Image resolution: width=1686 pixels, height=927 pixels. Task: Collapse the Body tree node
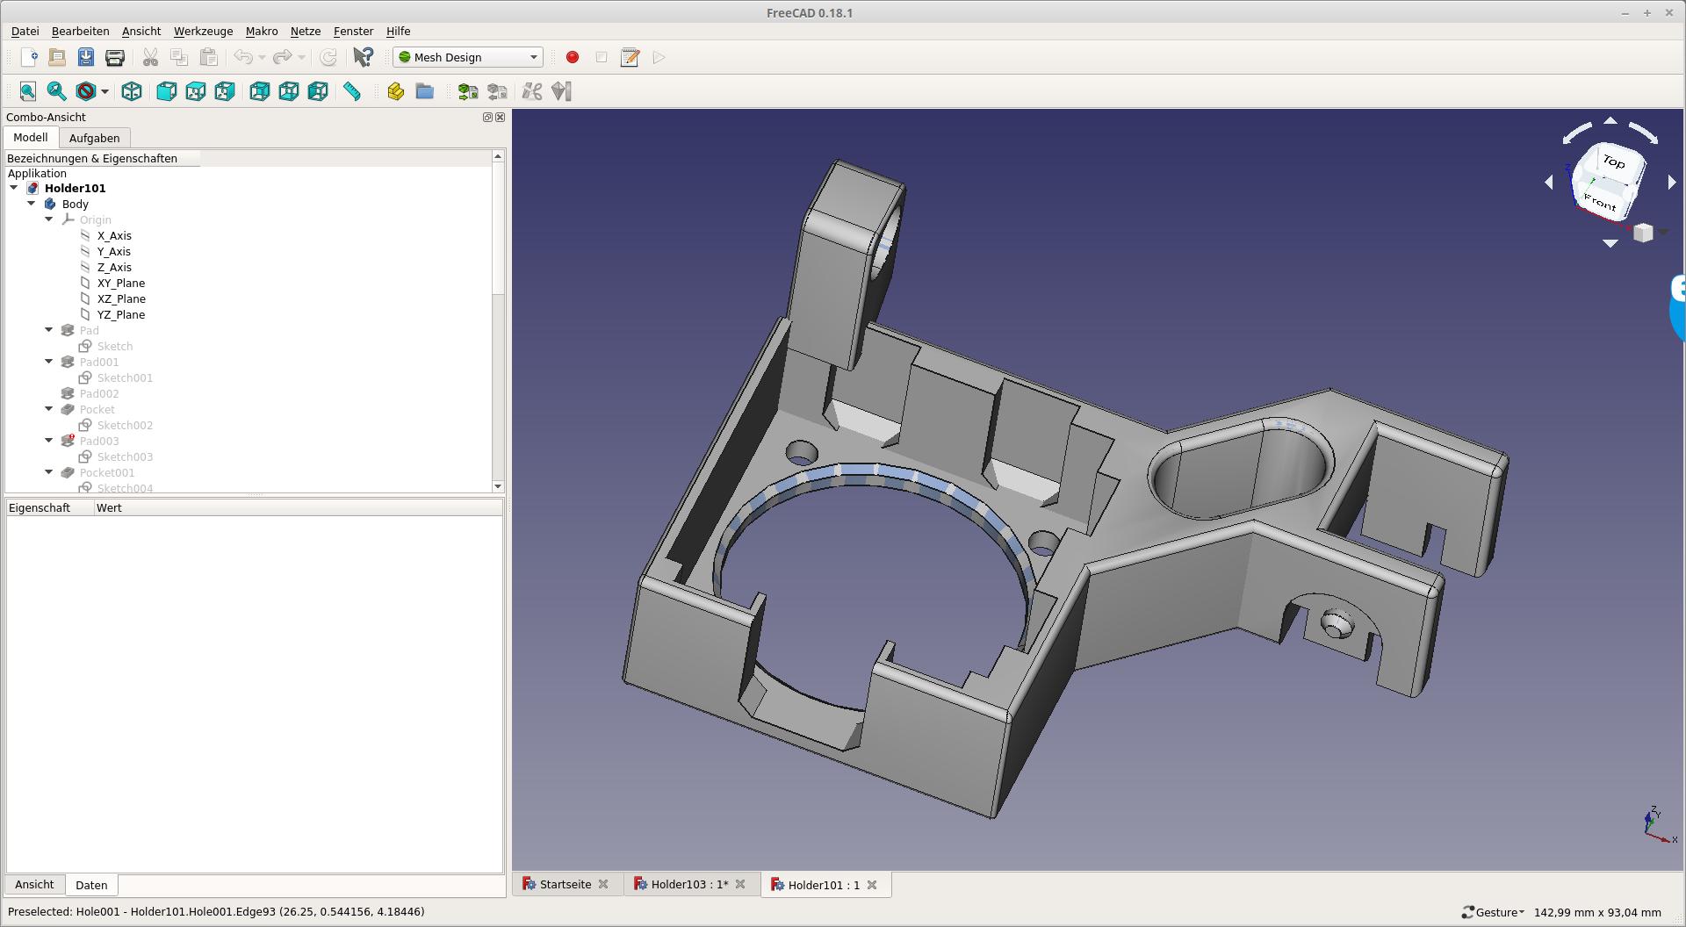coord(32,204)
